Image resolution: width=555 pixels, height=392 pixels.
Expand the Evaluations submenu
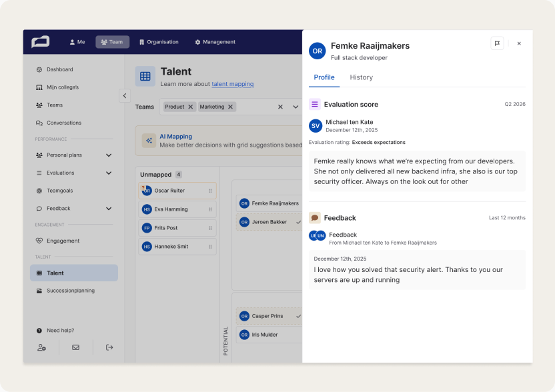[x=109, y=173]
